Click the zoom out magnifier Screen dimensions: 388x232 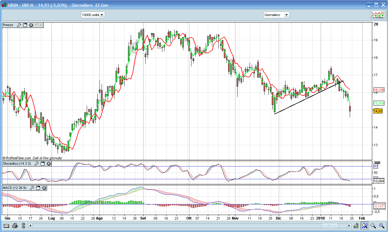click(x=373, y=226)
